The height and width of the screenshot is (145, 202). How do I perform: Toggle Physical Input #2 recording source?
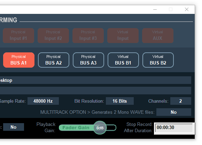[x=53, y=35]
